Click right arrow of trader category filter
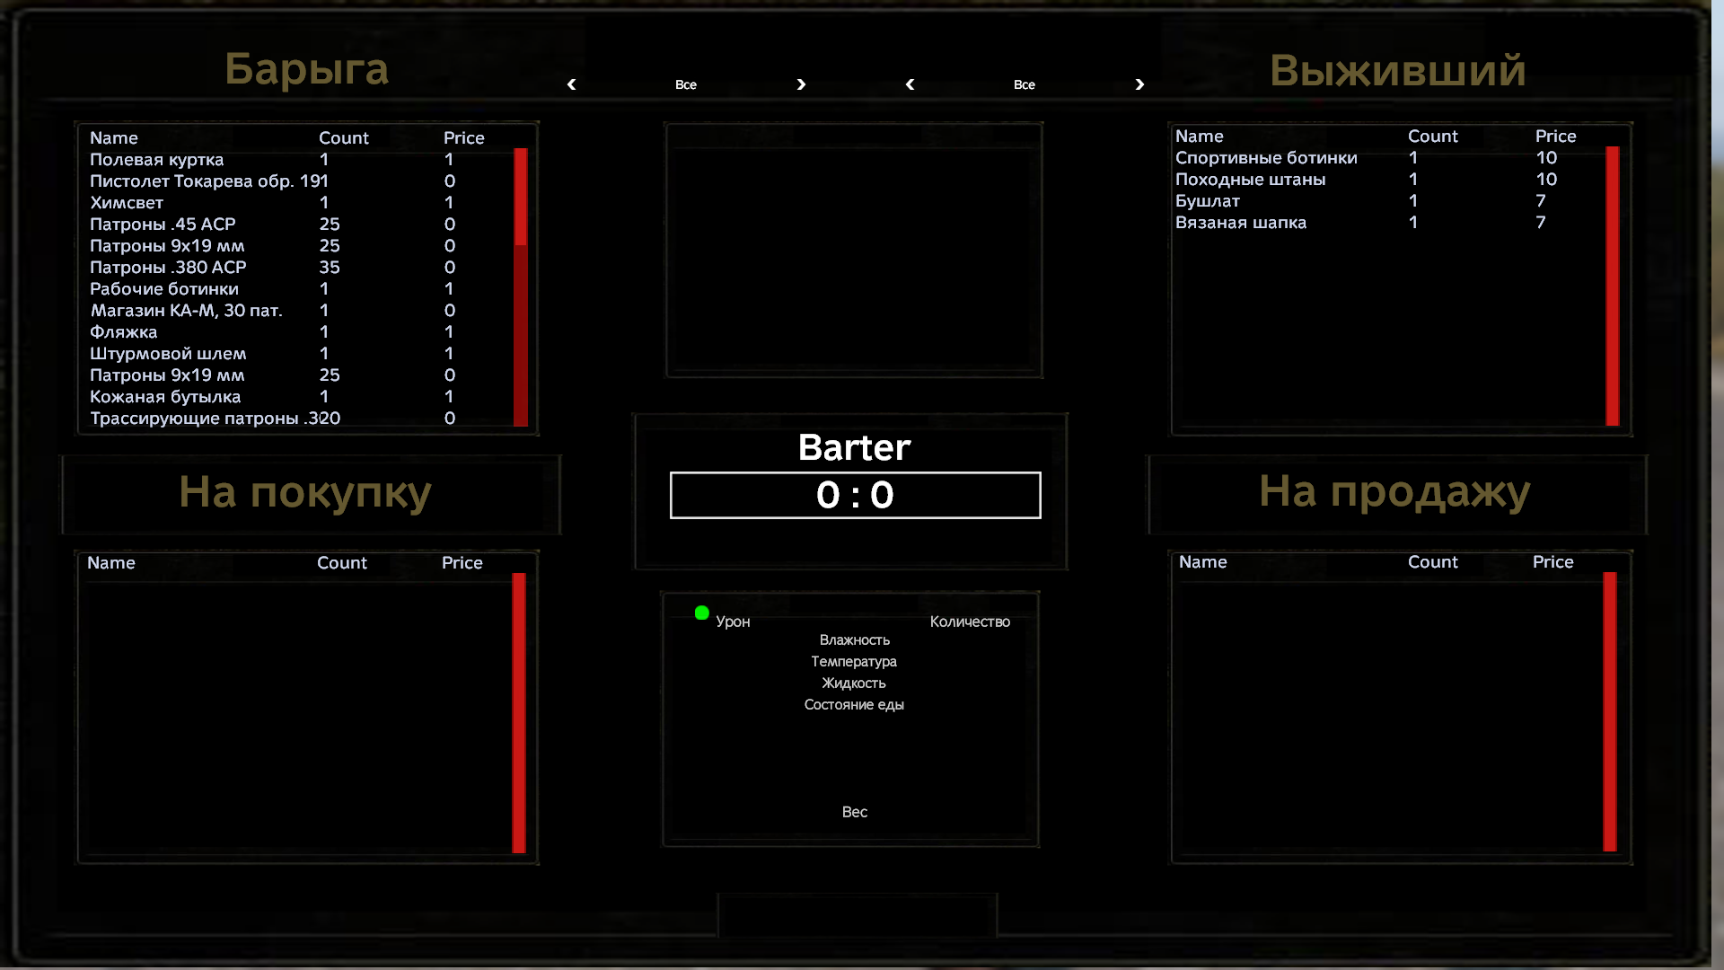Image resolution: width=1724 pixels, height=970 pixels. coord(801,84)
